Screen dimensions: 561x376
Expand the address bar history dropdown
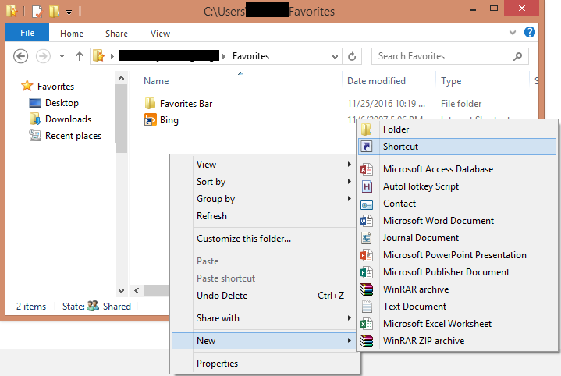[335, 56]
